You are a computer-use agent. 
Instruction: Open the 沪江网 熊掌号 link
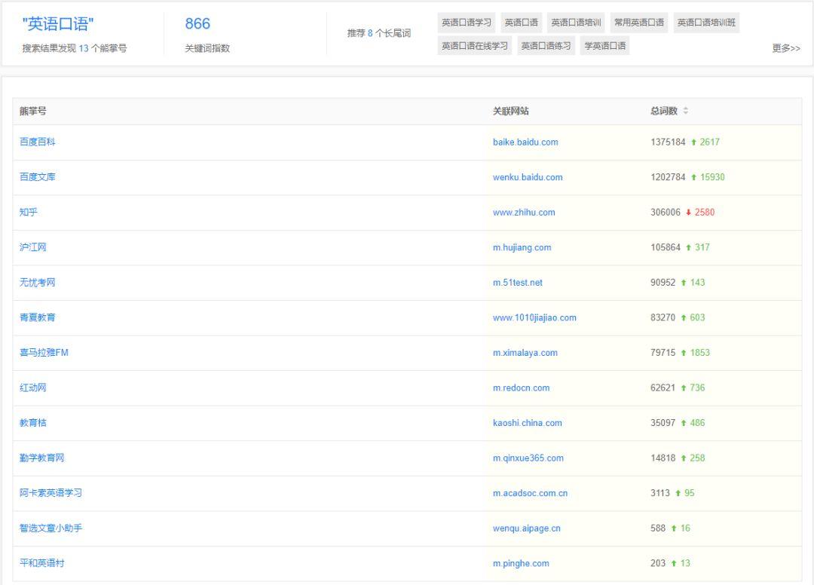32,247
